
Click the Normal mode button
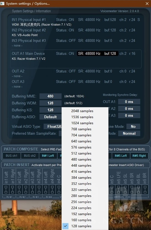[x=129, y=134]
